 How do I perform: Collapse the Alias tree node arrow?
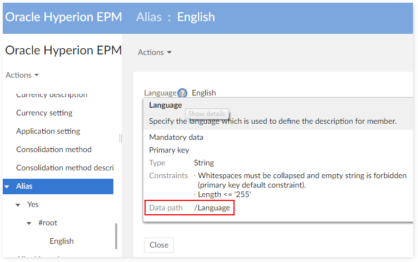point(7,187)
